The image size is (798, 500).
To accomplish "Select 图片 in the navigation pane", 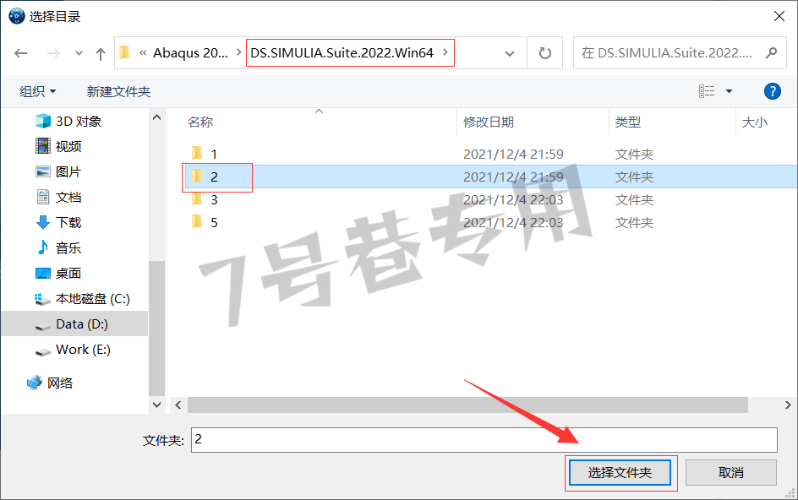I will (68, 172).
